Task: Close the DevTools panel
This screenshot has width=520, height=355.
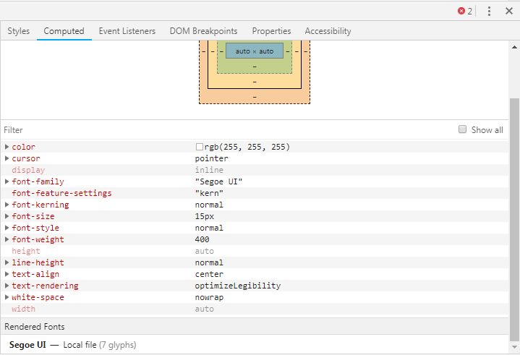Action: [507, 11]
